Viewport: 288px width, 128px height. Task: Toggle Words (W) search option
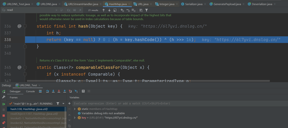[75, 10]
